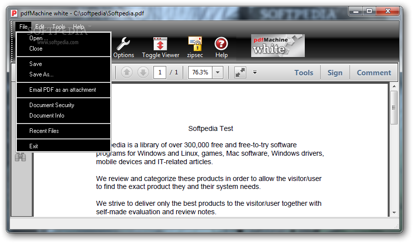Image resolution: width=413 pixels, height=243 pixels.
Task: Open the Tools pane
Action: pyautogui.click(x=304, y=73)
